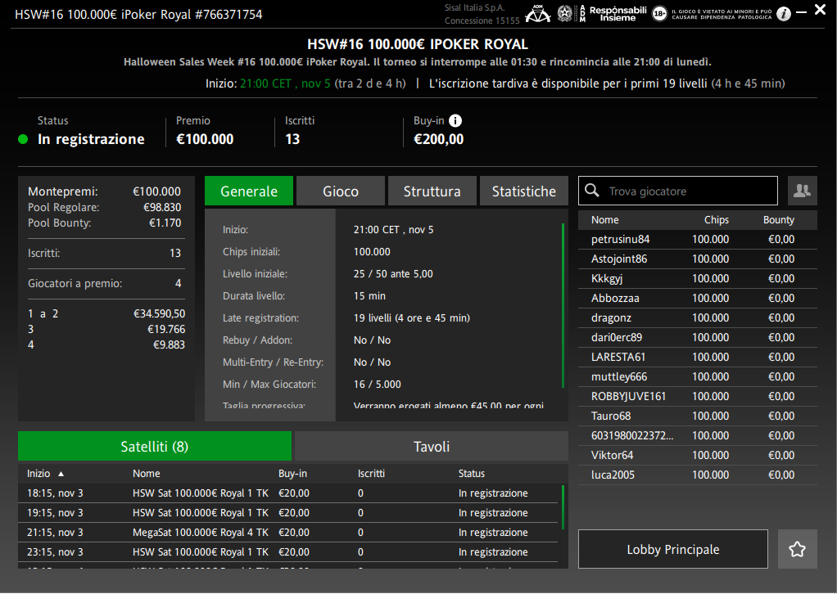Screen dimensions: 837x594
Task: Switch to the Generale tab
Action: pos(249,191)
